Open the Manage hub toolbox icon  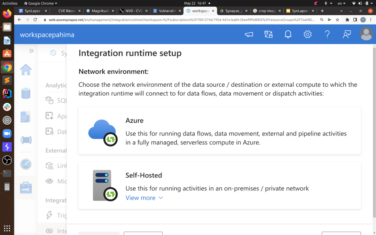click(x=26, y=188)
